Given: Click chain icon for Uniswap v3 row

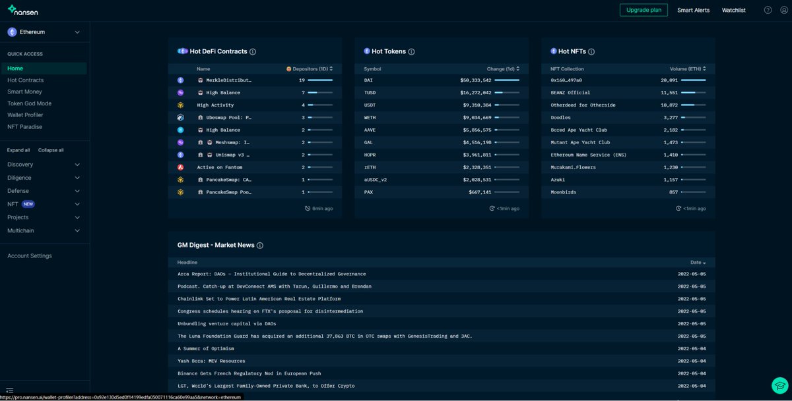Looking at the screenshot, I should [180, 155].
